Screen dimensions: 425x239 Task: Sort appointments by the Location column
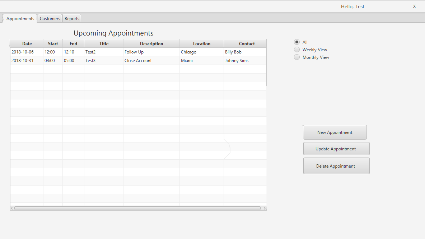[x=201, y=43]
